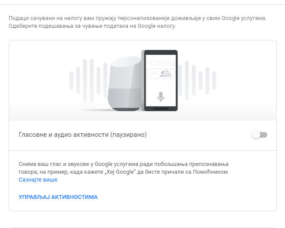The height and width of the screenshot is (228, 285).
Task: Click the line Одаберите подешавања за чување података
Action: pyautogui.click(x=92, y=26)
